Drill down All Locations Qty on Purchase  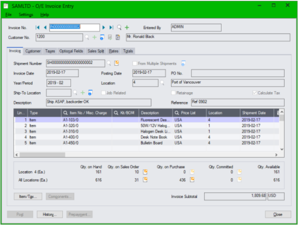coord(192,180)
